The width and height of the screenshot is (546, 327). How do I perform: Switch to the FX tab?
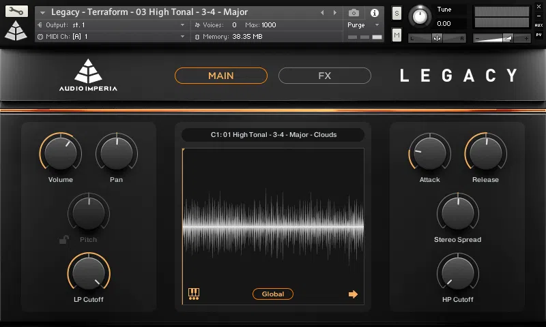coord(325,76)
